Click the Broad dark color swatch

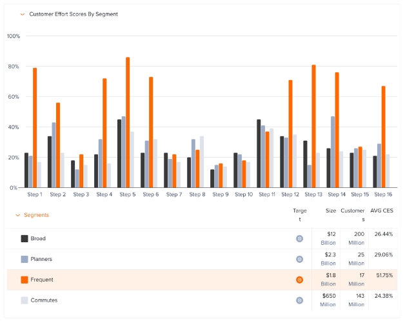coord(25,238)
